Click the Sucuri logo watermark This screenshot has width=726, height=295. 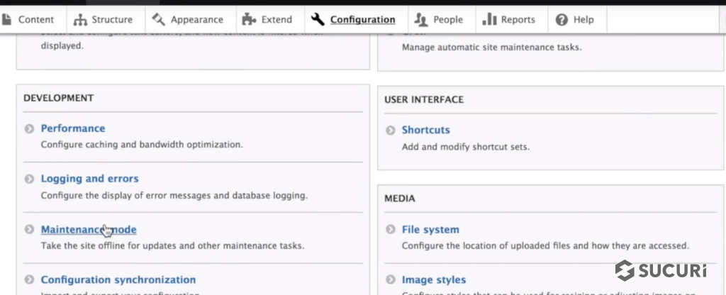pyautogui.click(x=661, y=272)
